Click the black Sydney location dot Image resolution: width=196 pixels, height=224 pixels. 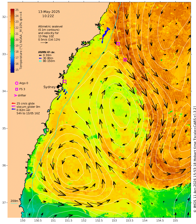tap(58, 87)
